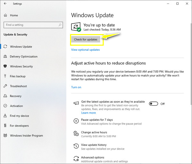Open Change active hours option
Image resolution: width=192 pixels, height=164 pixels.
(x=94, y=132)
